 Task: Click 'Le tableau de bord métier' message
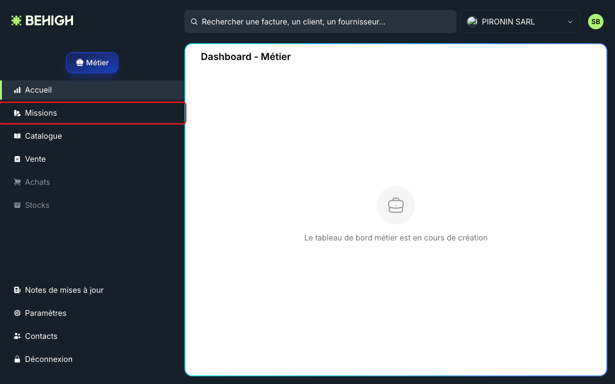point(396,238)
